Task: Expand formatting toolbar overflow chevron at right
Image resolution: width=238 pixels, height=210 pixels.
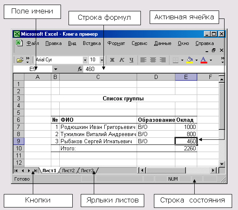Action: 222,60
